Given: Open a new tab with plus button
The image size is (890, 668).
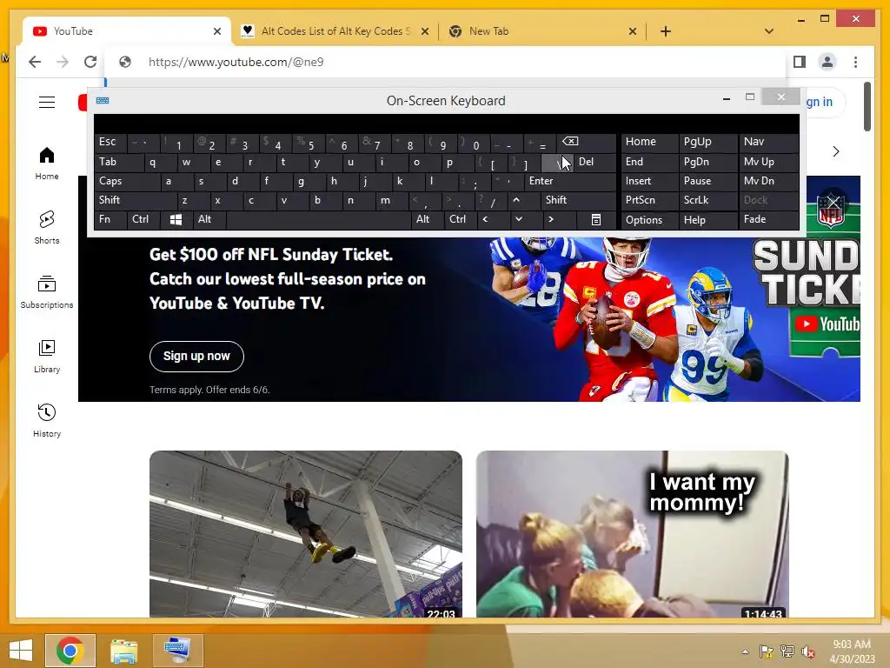Looking at the screenshot, I should [x=666, y=31].
